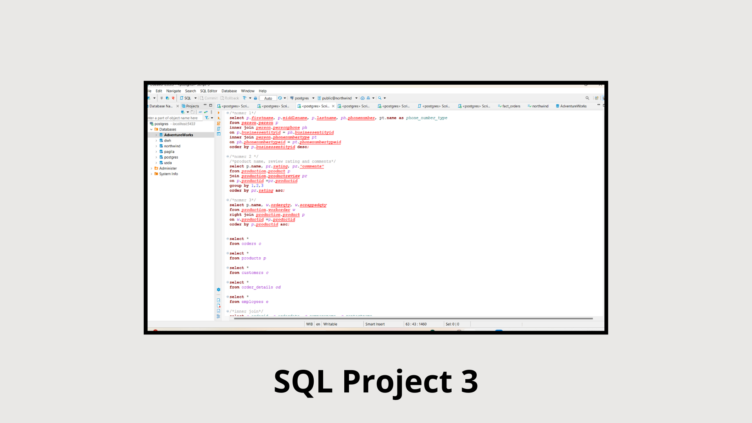Toggle Smart Insert mode in status bar

click(x=375, y=324)
